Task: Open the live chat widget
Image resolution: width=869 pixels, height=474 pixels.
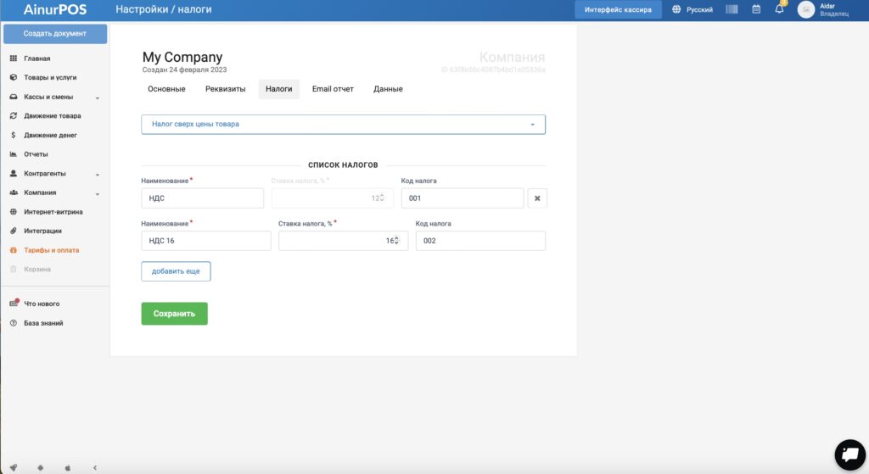Action: [x=849, y=454]
